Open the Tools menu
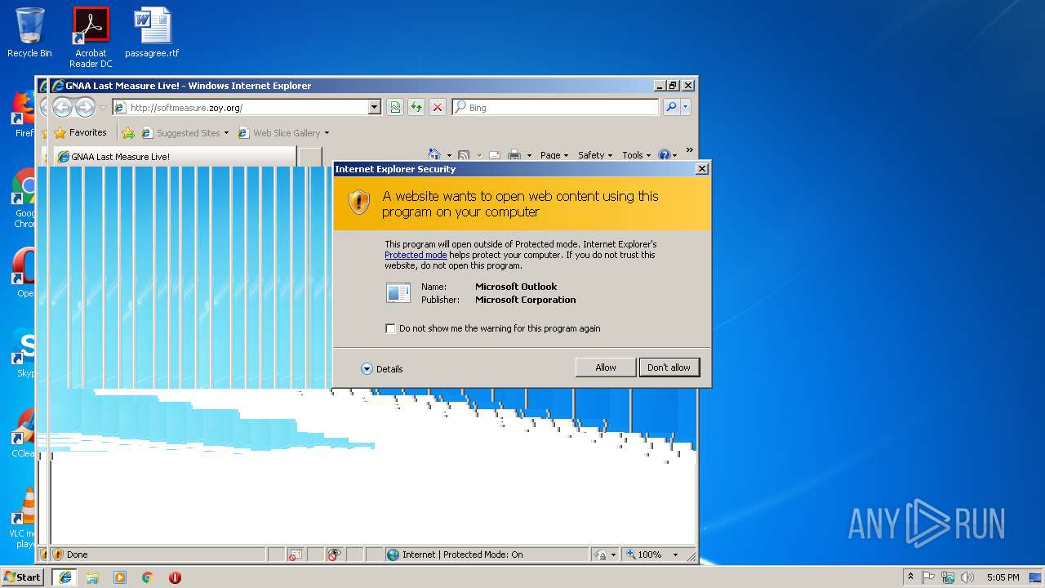This screenshot has height=588, width=1045. tap(636, 155)
